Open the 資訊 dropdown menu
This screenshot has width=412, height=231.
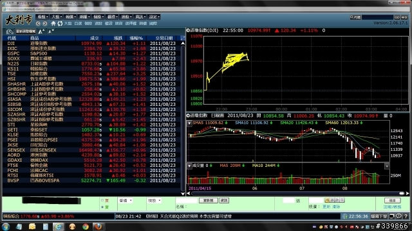[x=140, y=17]
